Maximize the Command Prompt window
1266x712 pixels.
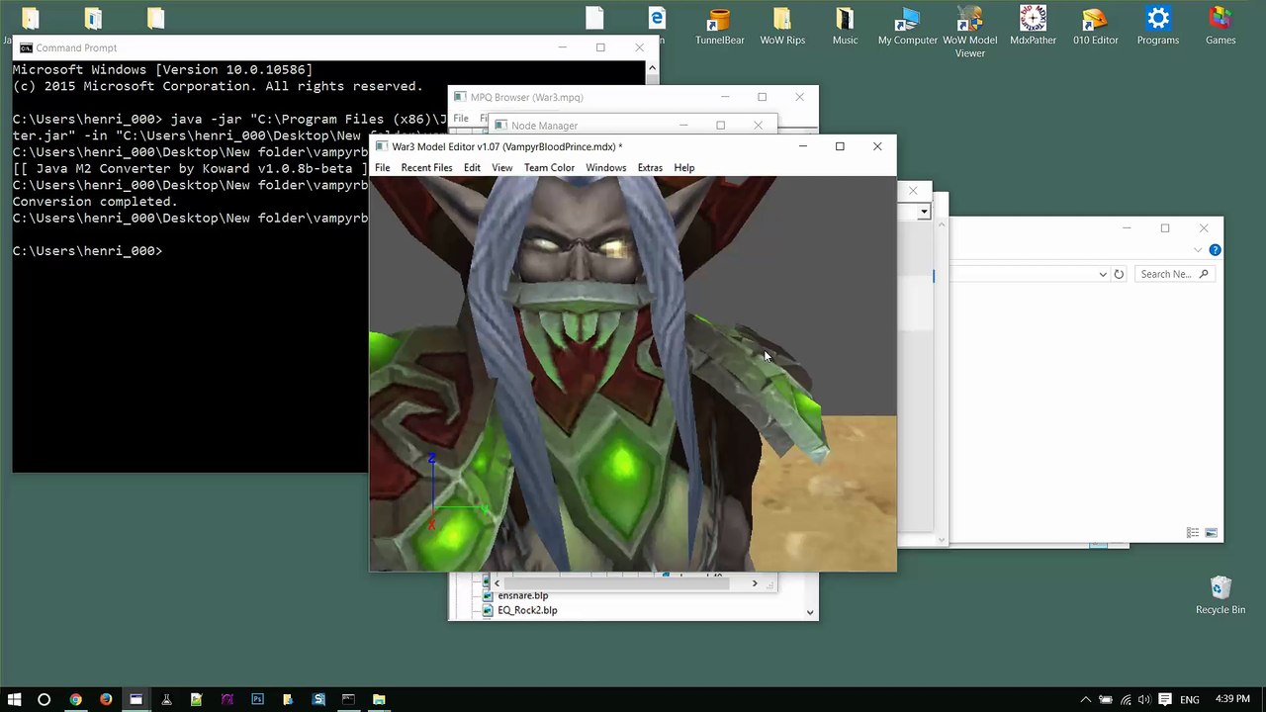[600, 47]
